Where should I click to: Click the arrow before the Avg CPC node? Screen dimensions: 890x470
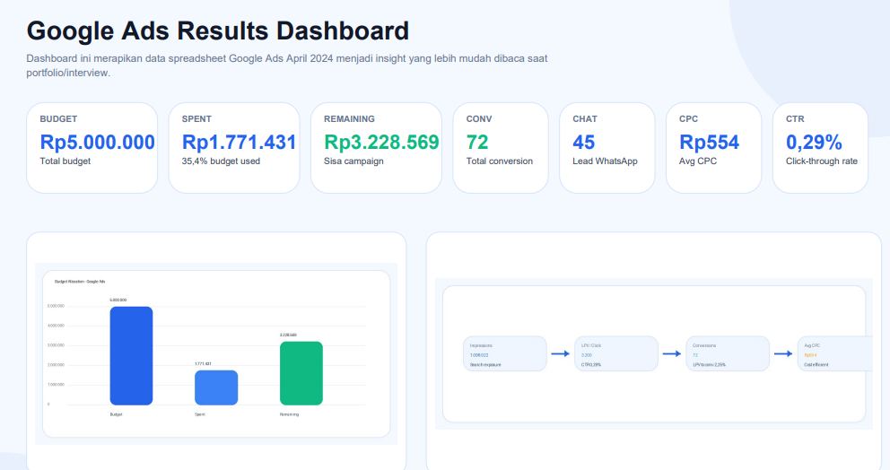tap(783, 353)
